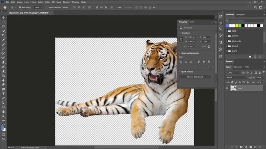Open the Image menu
Screen dimensions: 266x149
tap(20, 2)
